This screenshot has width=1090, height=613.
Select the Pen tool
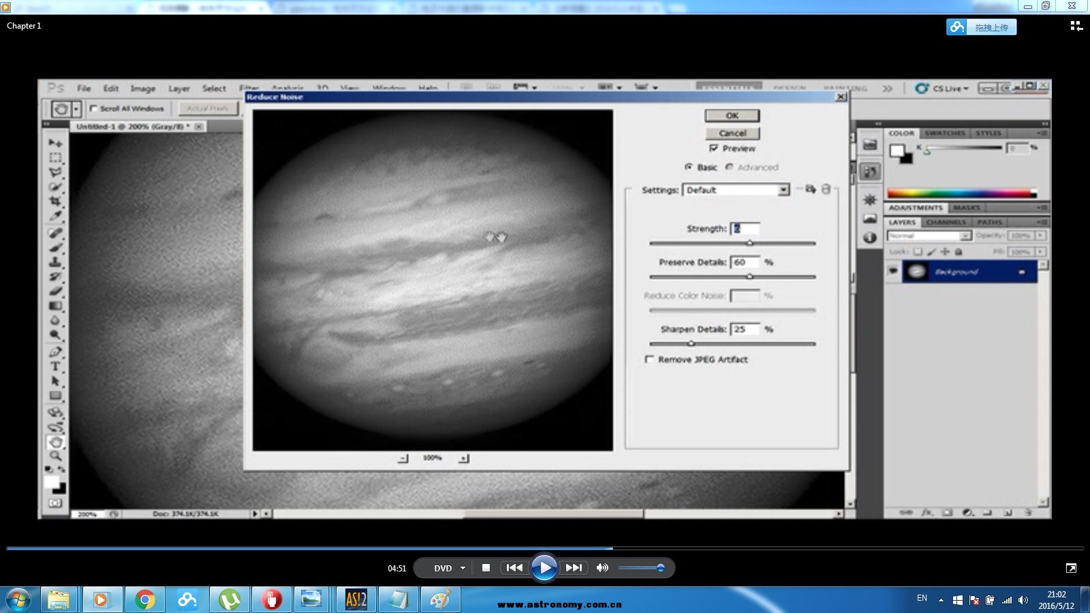point(55,351)
